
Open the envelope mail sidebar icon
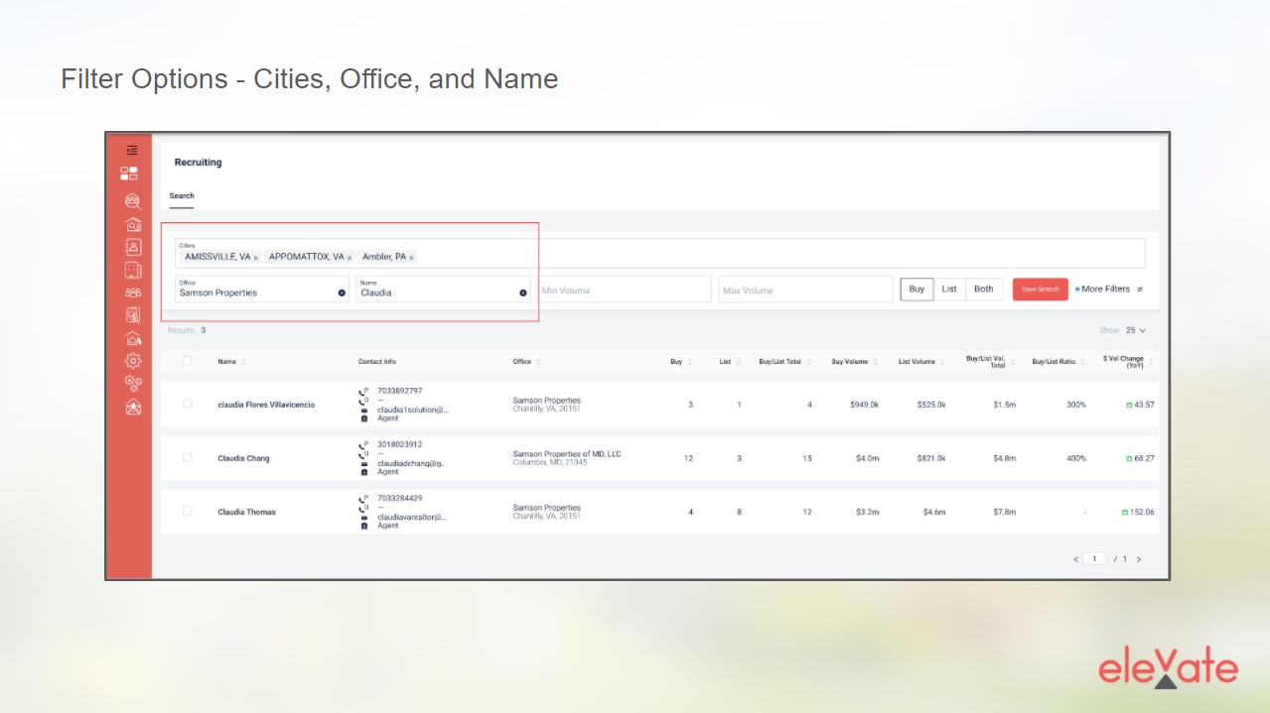click(x=132, y=407)
